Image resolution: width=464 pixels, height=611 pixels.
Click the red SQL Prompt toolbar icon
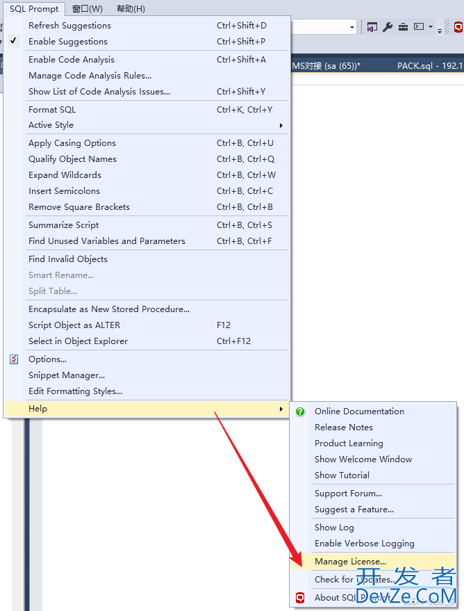458,27
